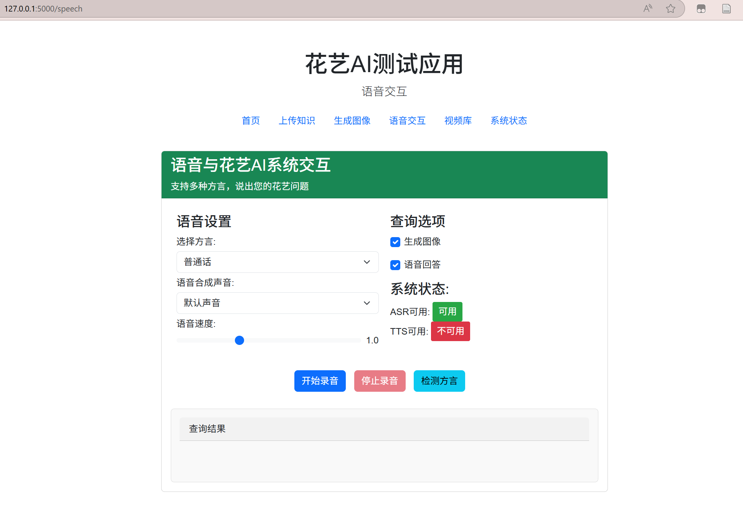Open the browser extension icon in toolbar
This screenshot has height=508, width=743.
(701, 8)
